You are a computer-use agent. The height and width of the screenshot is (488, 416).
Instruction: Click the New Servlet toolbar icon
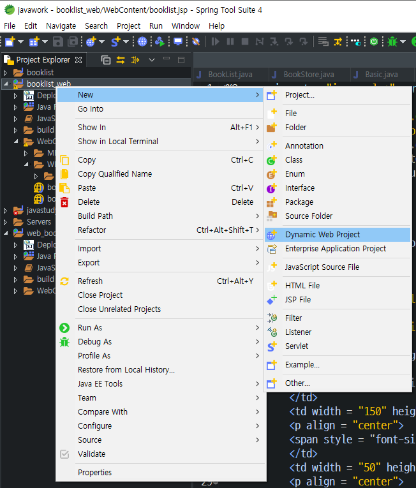click(x=115, y=41)
